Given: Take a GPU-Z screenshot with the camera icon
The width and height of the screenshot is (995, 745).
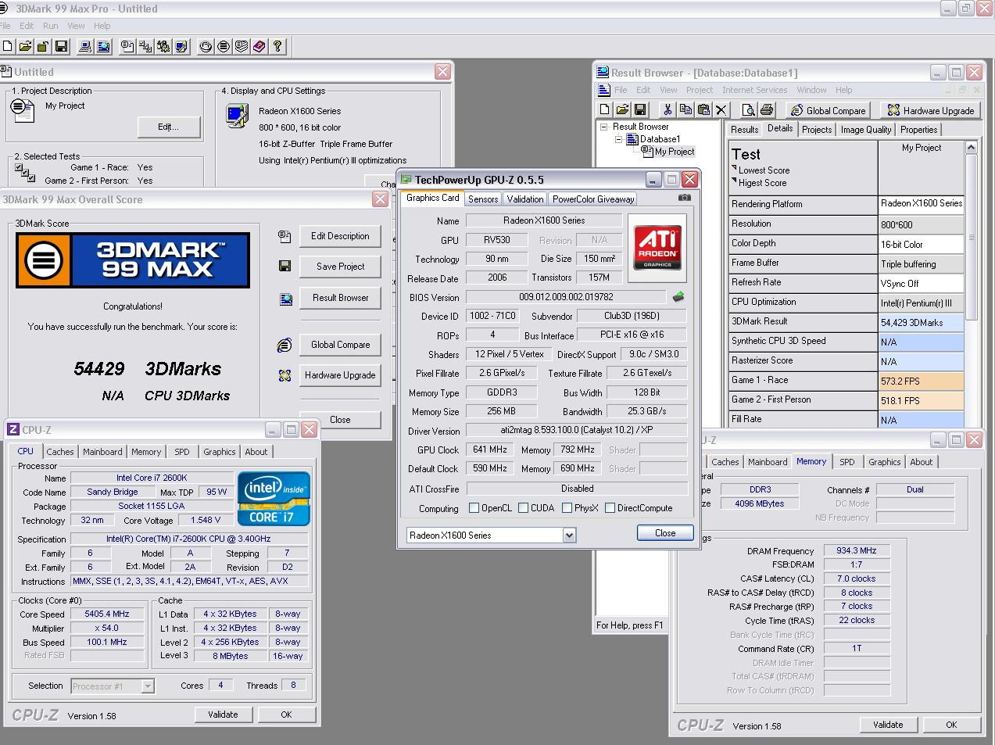Looking at the screenshot, I should [685, 198].
